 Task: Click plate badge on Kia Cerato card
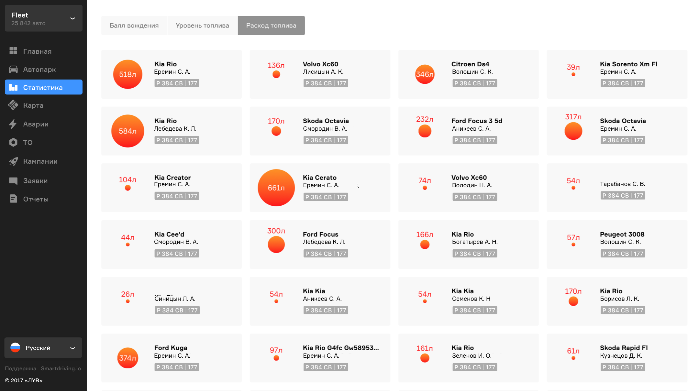pos(326,197)
